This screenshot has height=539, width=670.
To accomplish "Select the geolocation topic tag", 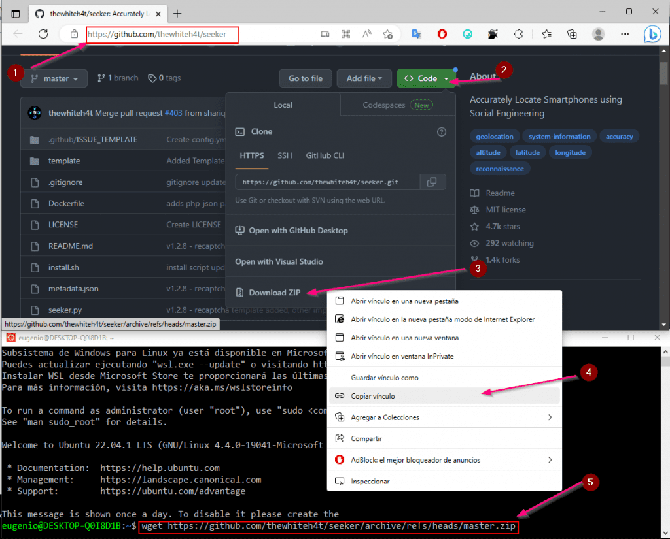I will pyautogui.click(x=495, y=137).
